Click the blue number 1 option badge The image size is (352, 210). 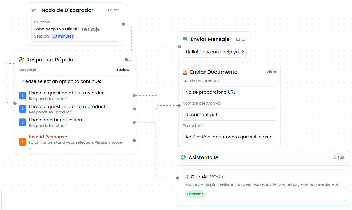pos(22,95)
